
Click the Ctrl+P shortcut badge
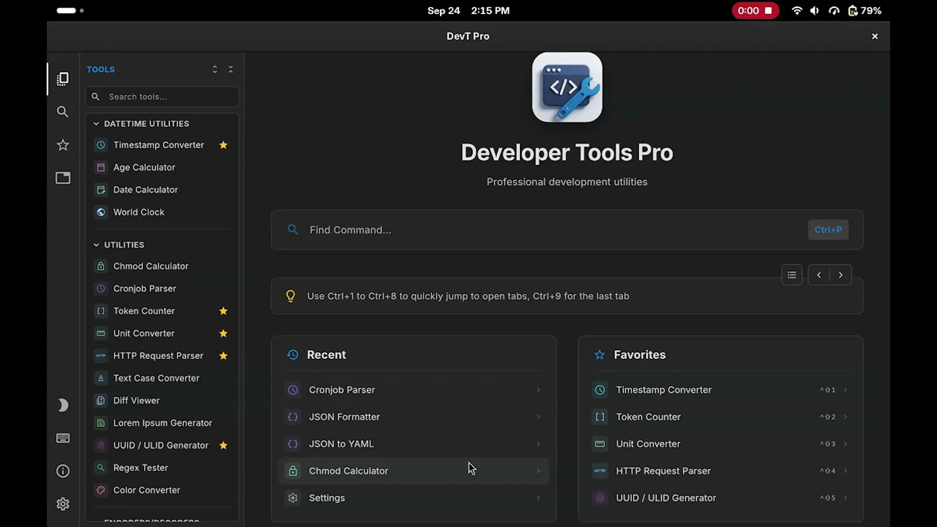(828, 230)
